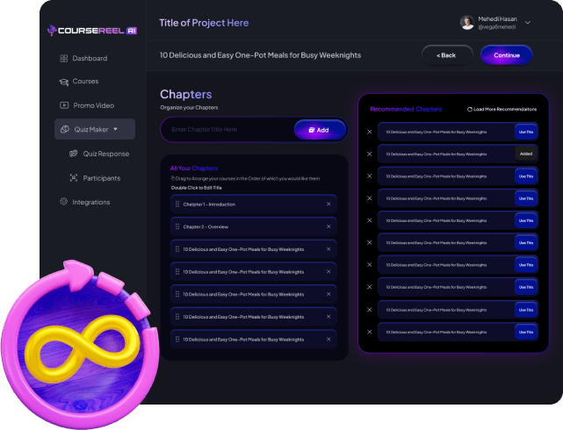Click the Courses graduation cap icon
Image resolution: width=563 pixels, height=430 pixels.
[63, 82]
